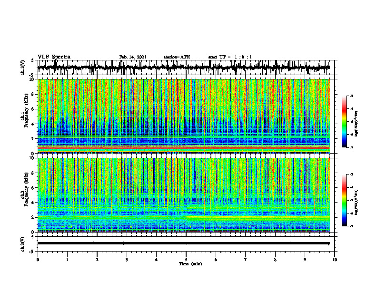Click the "0" tick on time axis

coord(38,260)
